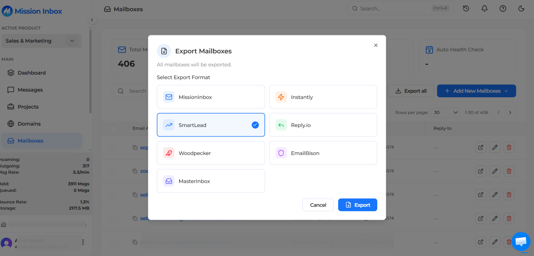Click the Auto Health Check calendar icon
The width and height of the screenshot is (534, 256).
429,50
